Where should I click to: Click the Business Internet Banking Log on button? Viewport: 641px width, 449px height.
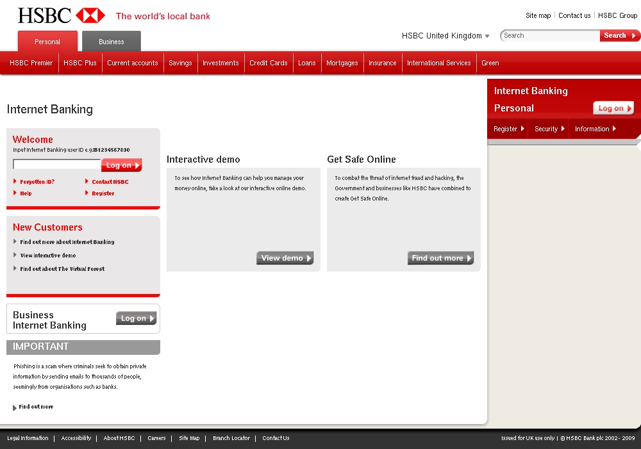coord(136,318)
